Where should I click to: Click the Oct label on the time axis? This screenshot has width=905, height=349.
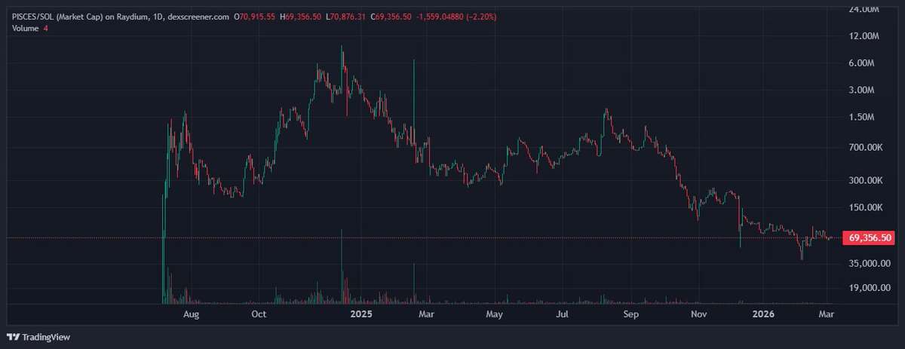click(259, 313)
